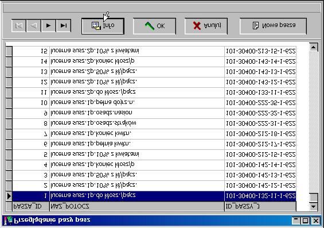Viewport: 324px width, 228px height.
Task: Confirm with the OK button
Action: pos(154,26)
